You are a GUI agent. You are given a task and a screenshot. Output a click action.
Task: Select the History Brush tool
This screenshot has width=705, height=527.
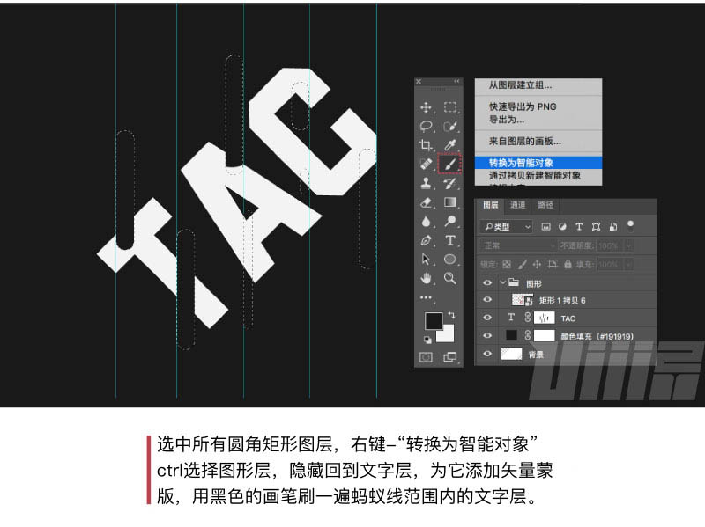pyautogui.click(x=450, y=183)
